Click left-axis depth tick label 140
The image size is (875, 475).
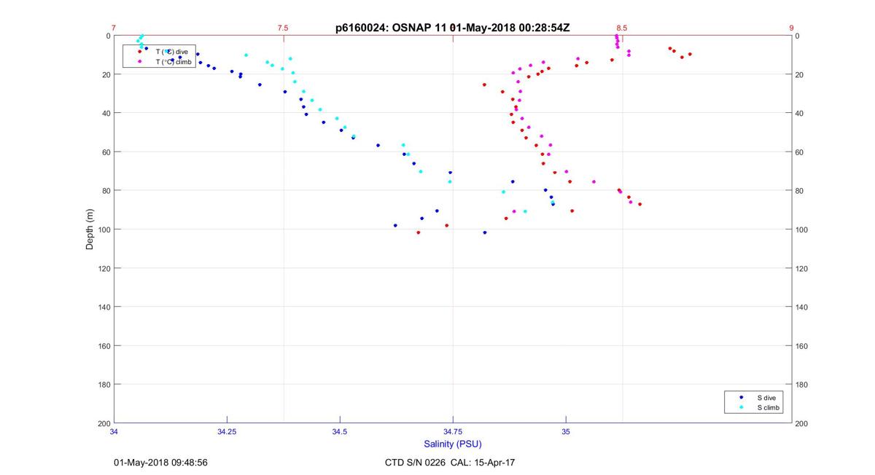(x=104, y=307)
